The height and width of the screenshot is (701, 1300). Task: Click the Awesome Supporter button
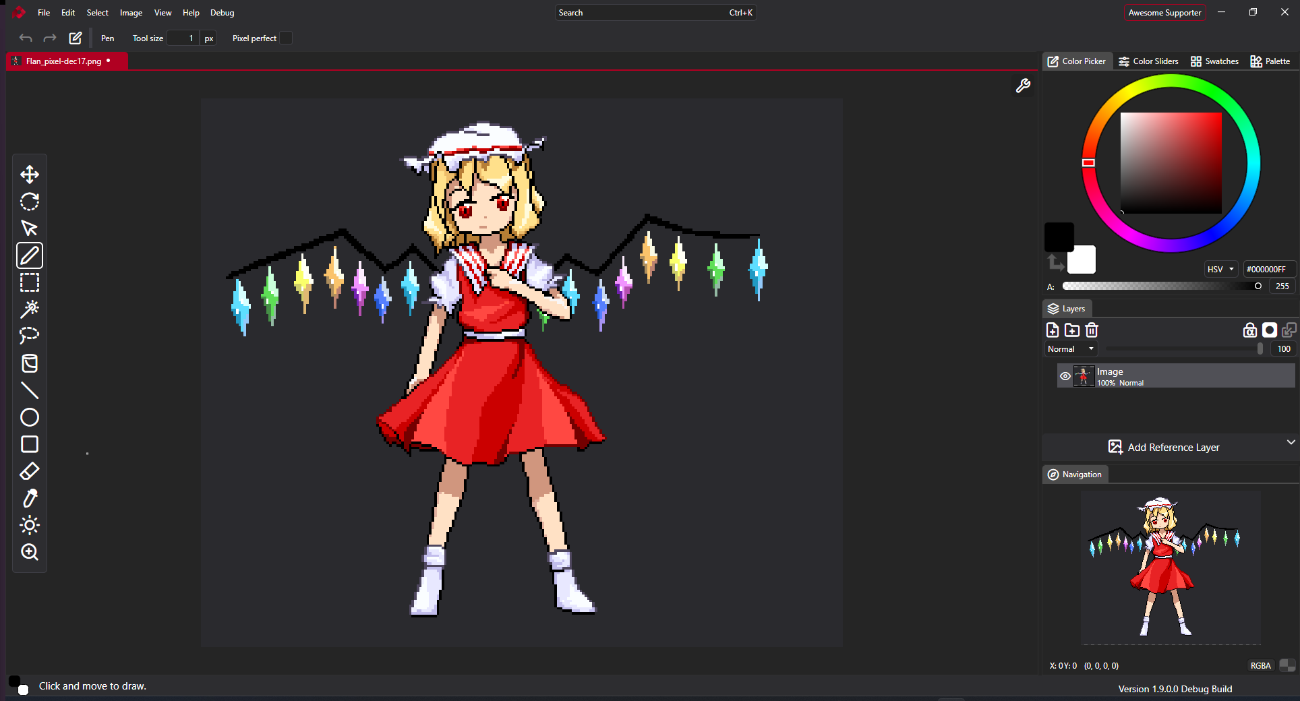coord(1164,12)
